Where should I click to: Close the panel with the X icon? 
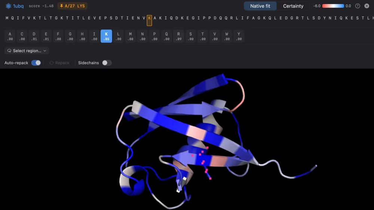pyautogui.click(x=367, y=6)
